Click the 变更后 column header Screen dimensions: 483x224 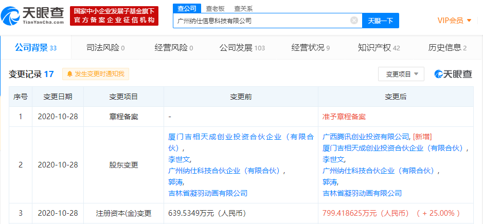[x=396, y=97]
